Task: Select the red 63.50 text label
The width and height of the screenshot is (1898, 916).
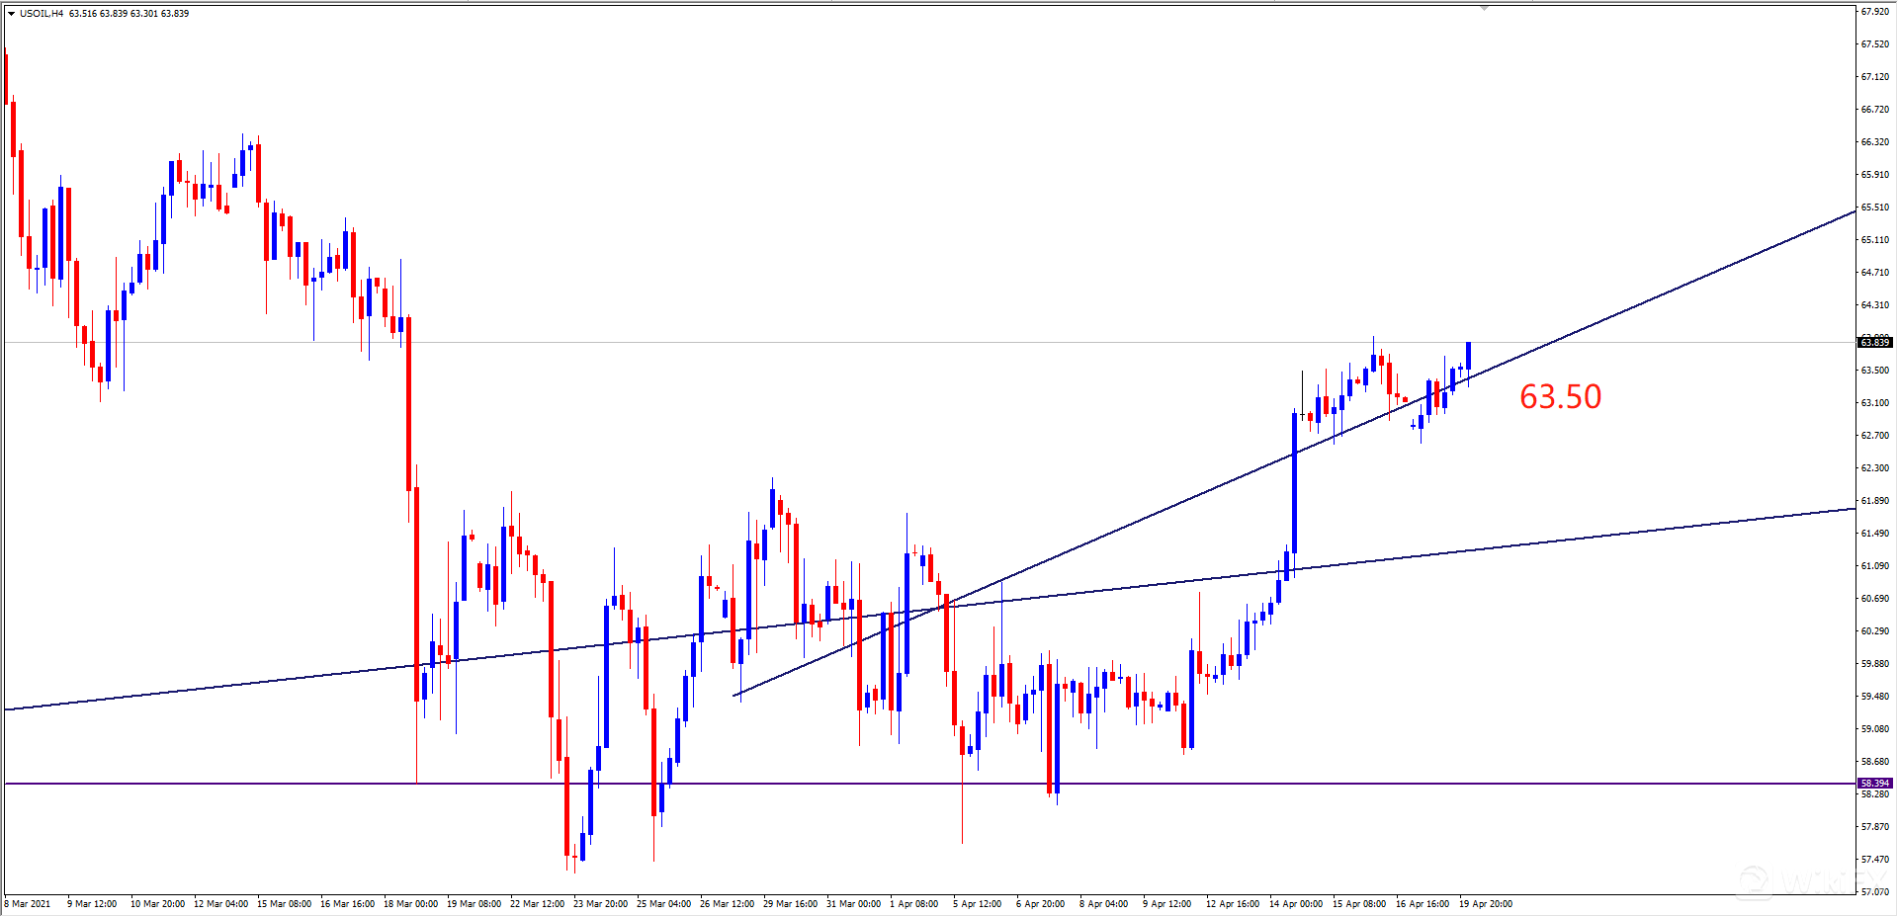Action: pyautogui.click(x=1560, y=396)
